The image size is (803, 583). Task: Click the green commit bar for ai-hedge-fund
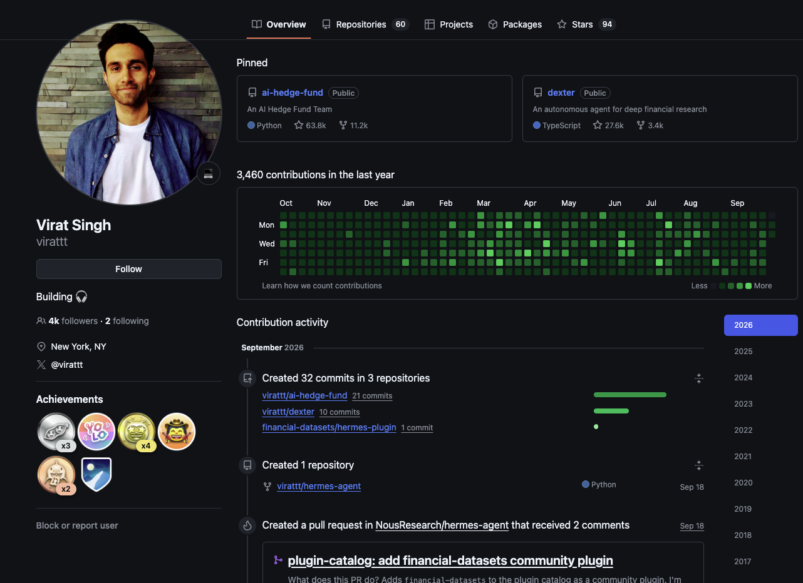(630, 395)
